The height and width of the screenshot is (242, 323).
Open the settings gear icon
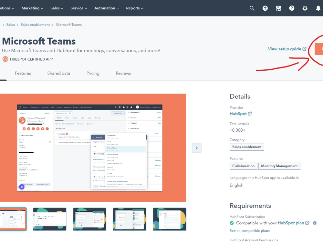305,8
